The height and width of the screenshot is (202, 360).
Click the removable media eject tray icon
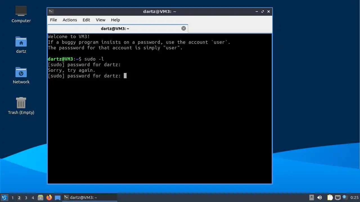pyautogui.click(x=312, y=198)
